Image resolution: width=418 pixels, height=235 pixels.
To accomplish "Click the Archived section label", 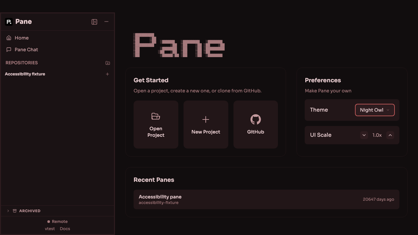I will tap(30, 211).
